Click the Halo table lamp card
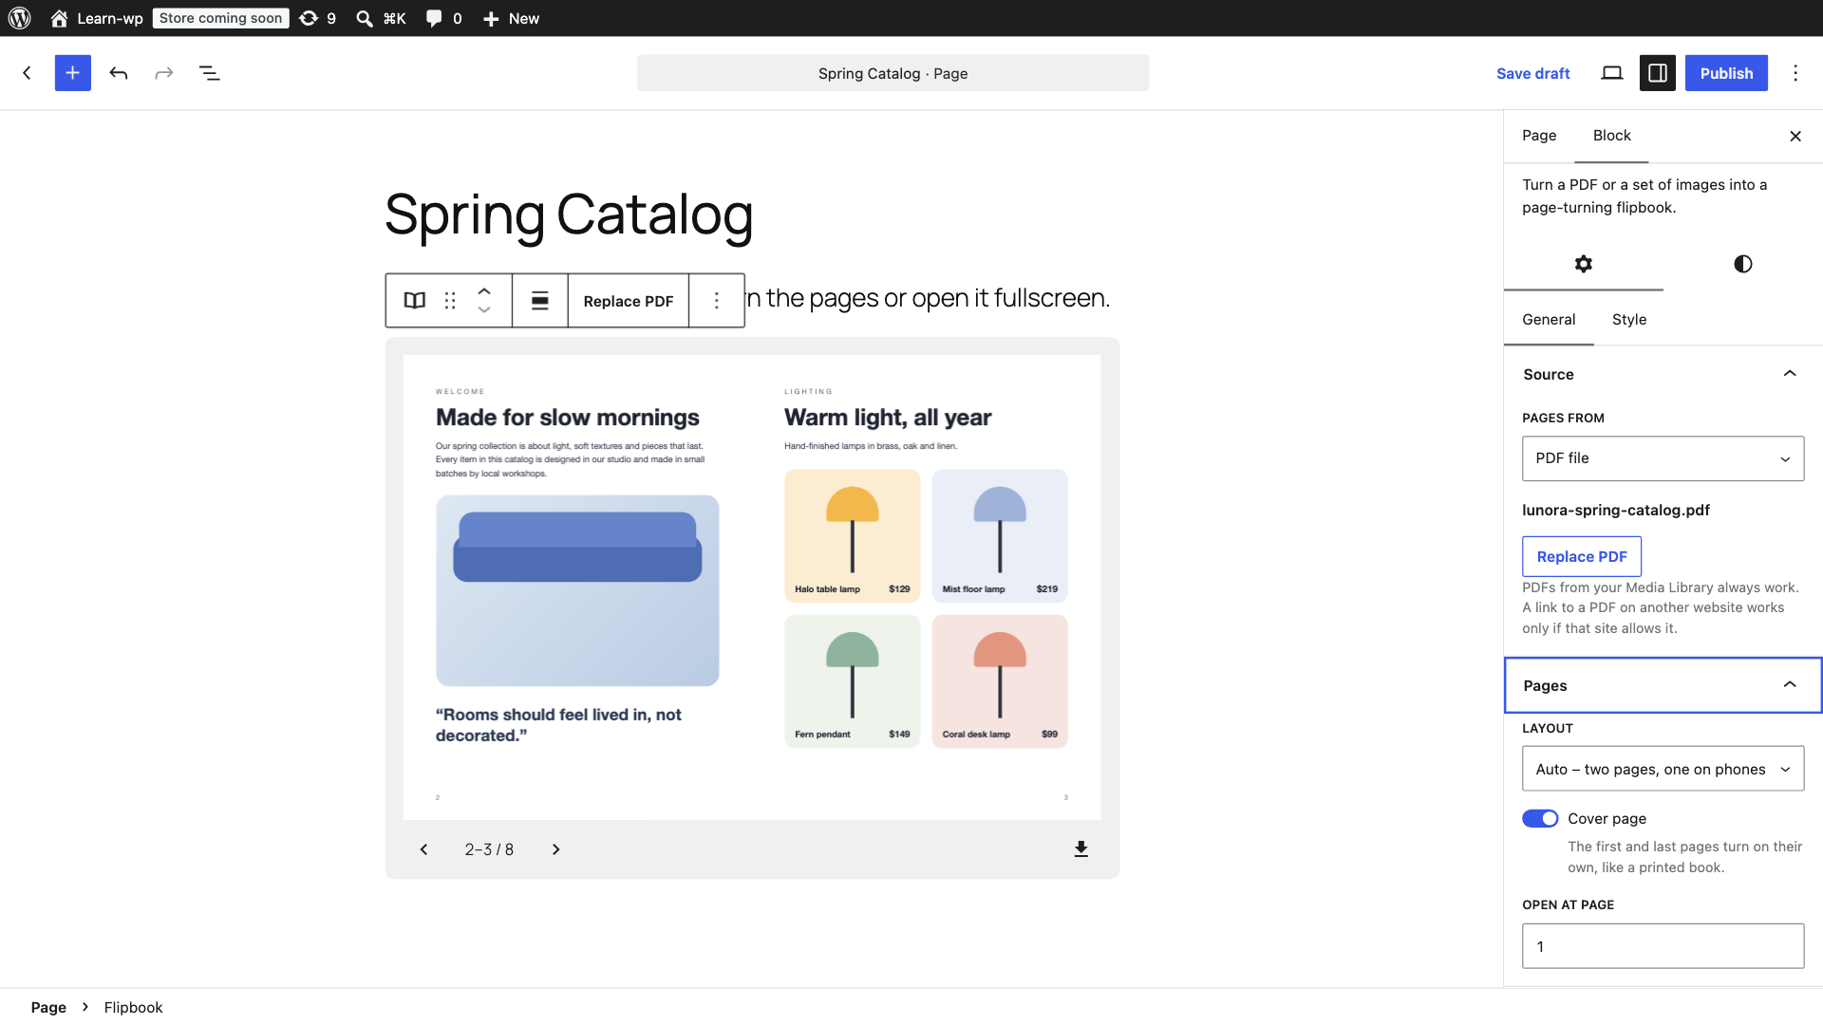 [x=852, y=535]
